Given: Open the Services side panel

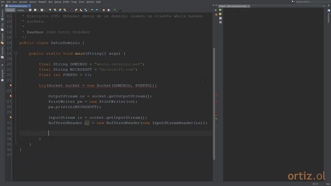Looking at the screenshot, I should pos(2,15).
